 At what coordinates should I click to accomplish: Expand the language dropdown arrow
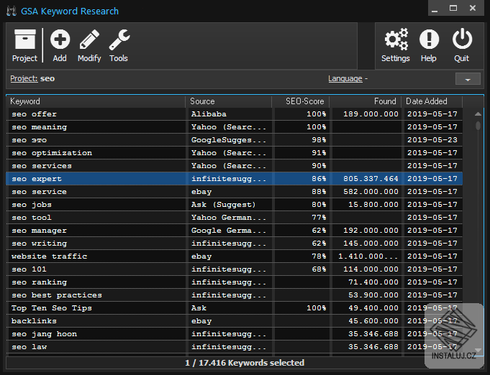(468, 79)
